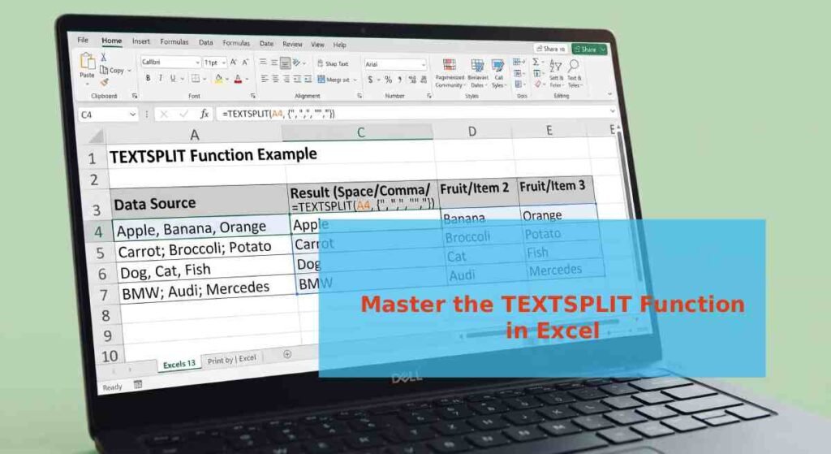The height and width of the screenshot is (454, 831).
Task: Open the File menu
Action: pyautogui.click(x=83, y=40)
